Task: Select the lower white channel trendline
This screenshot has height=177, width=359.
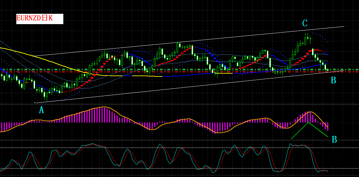Action: tap(189, 87)
